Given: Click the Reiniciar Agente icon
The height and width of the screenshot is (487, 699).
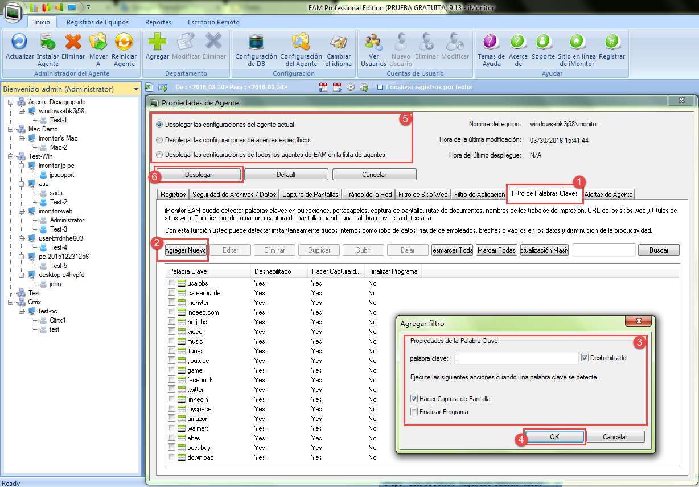Looking at the screenshot, I should tap(124, 43).
